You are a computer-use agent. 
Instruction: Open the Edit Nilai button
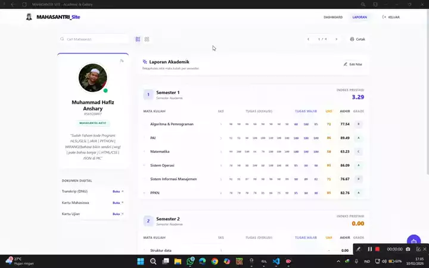[353, 64]
